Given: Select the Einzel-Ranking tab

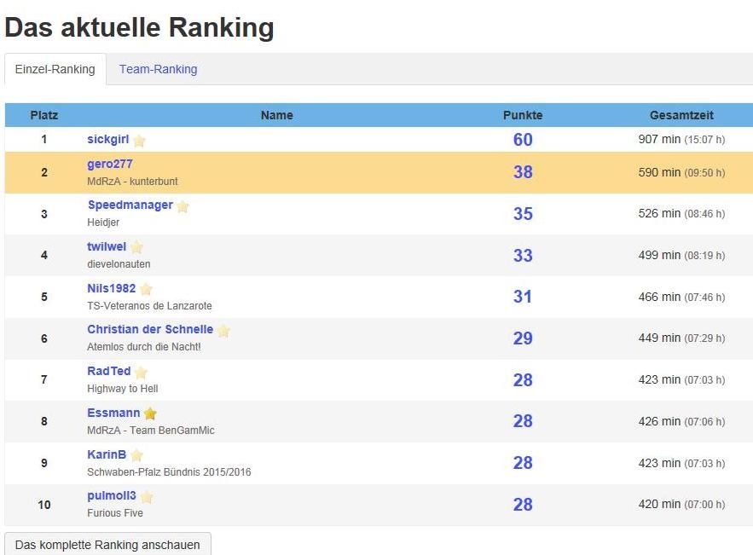Looking at the screenshot, I should [55, 69].
